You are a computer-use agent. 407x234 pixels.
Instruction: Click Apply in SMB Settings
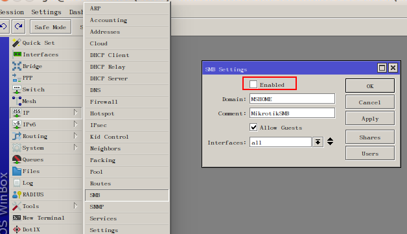point(370,119)
